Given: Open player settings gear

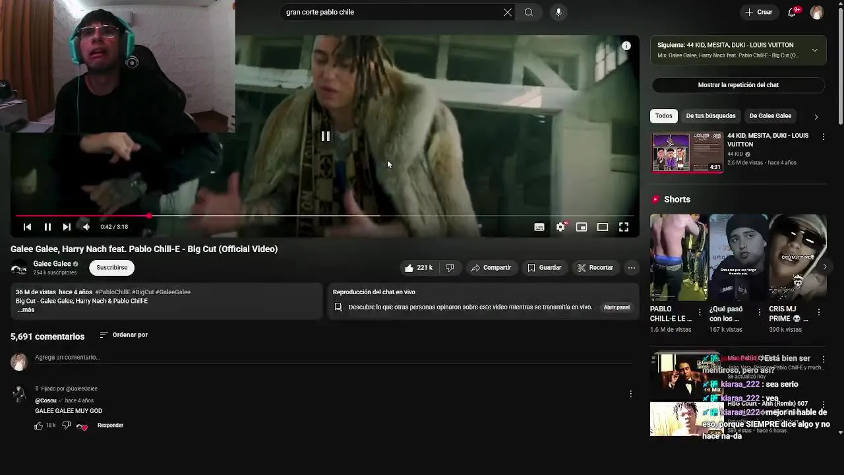Looking at the screenshot, I should pos(560,227).
